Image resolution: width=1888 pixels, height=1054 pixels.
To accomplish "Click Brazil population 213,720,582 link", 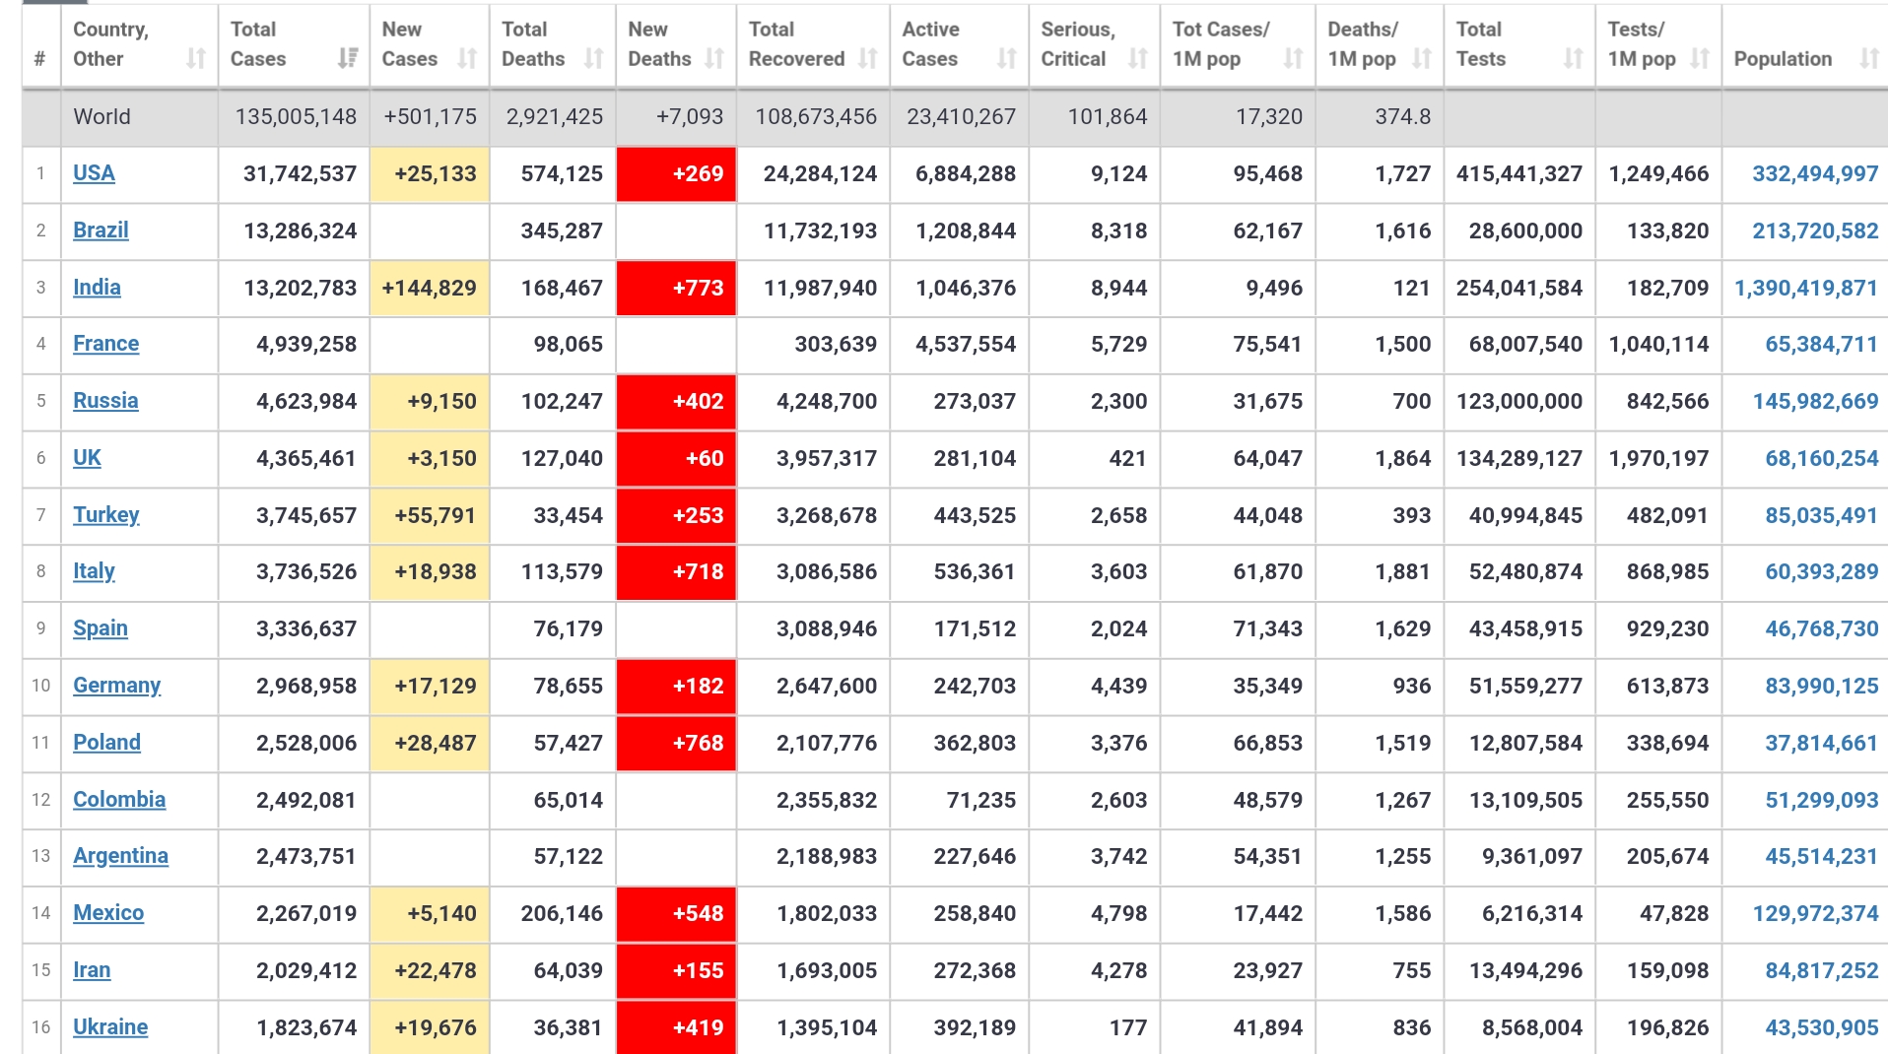I will pyautogui.click(x=1815, y=231).
